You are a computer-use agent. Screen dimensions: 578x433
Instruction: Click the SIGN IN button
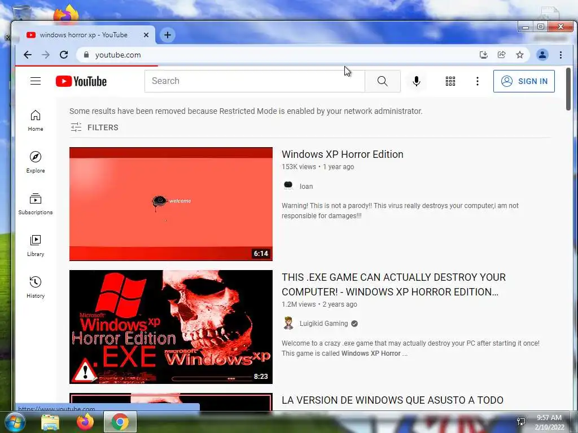pos(524,81)
